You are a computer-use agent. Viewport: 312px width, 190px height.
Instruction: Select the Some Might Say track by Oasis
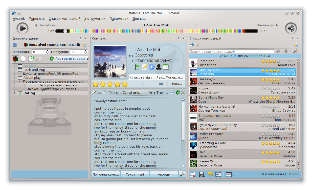(242, 99)
